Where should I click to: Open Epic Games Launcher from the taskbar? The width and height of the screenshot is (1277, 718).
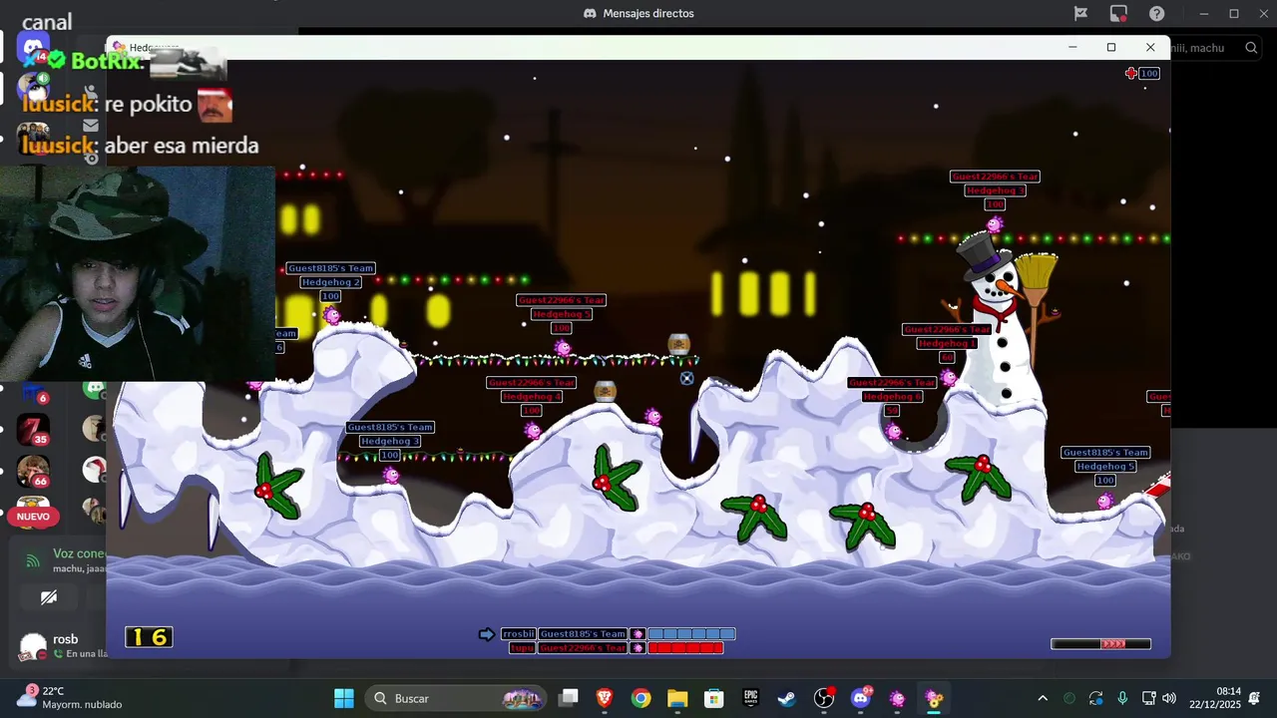751,698
